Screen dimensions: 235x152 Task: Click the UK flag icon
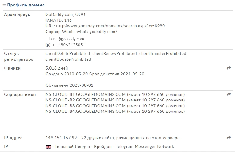[x=48, y=147]
